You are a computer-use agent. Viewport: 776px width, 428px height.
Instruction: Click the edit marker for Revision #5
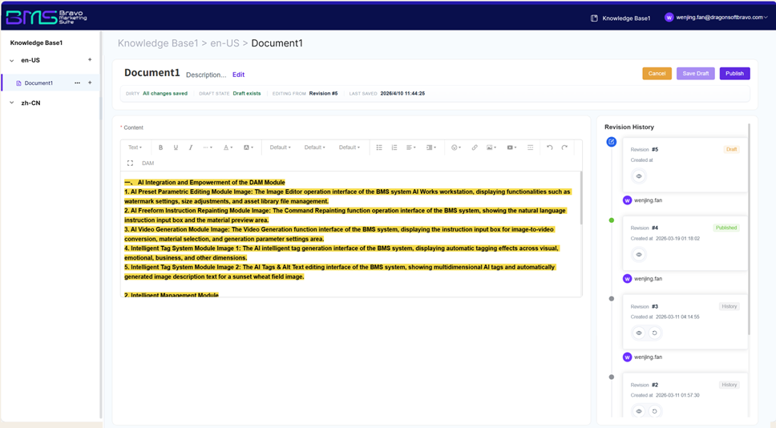pyautogui.click(x=611, y=142)
